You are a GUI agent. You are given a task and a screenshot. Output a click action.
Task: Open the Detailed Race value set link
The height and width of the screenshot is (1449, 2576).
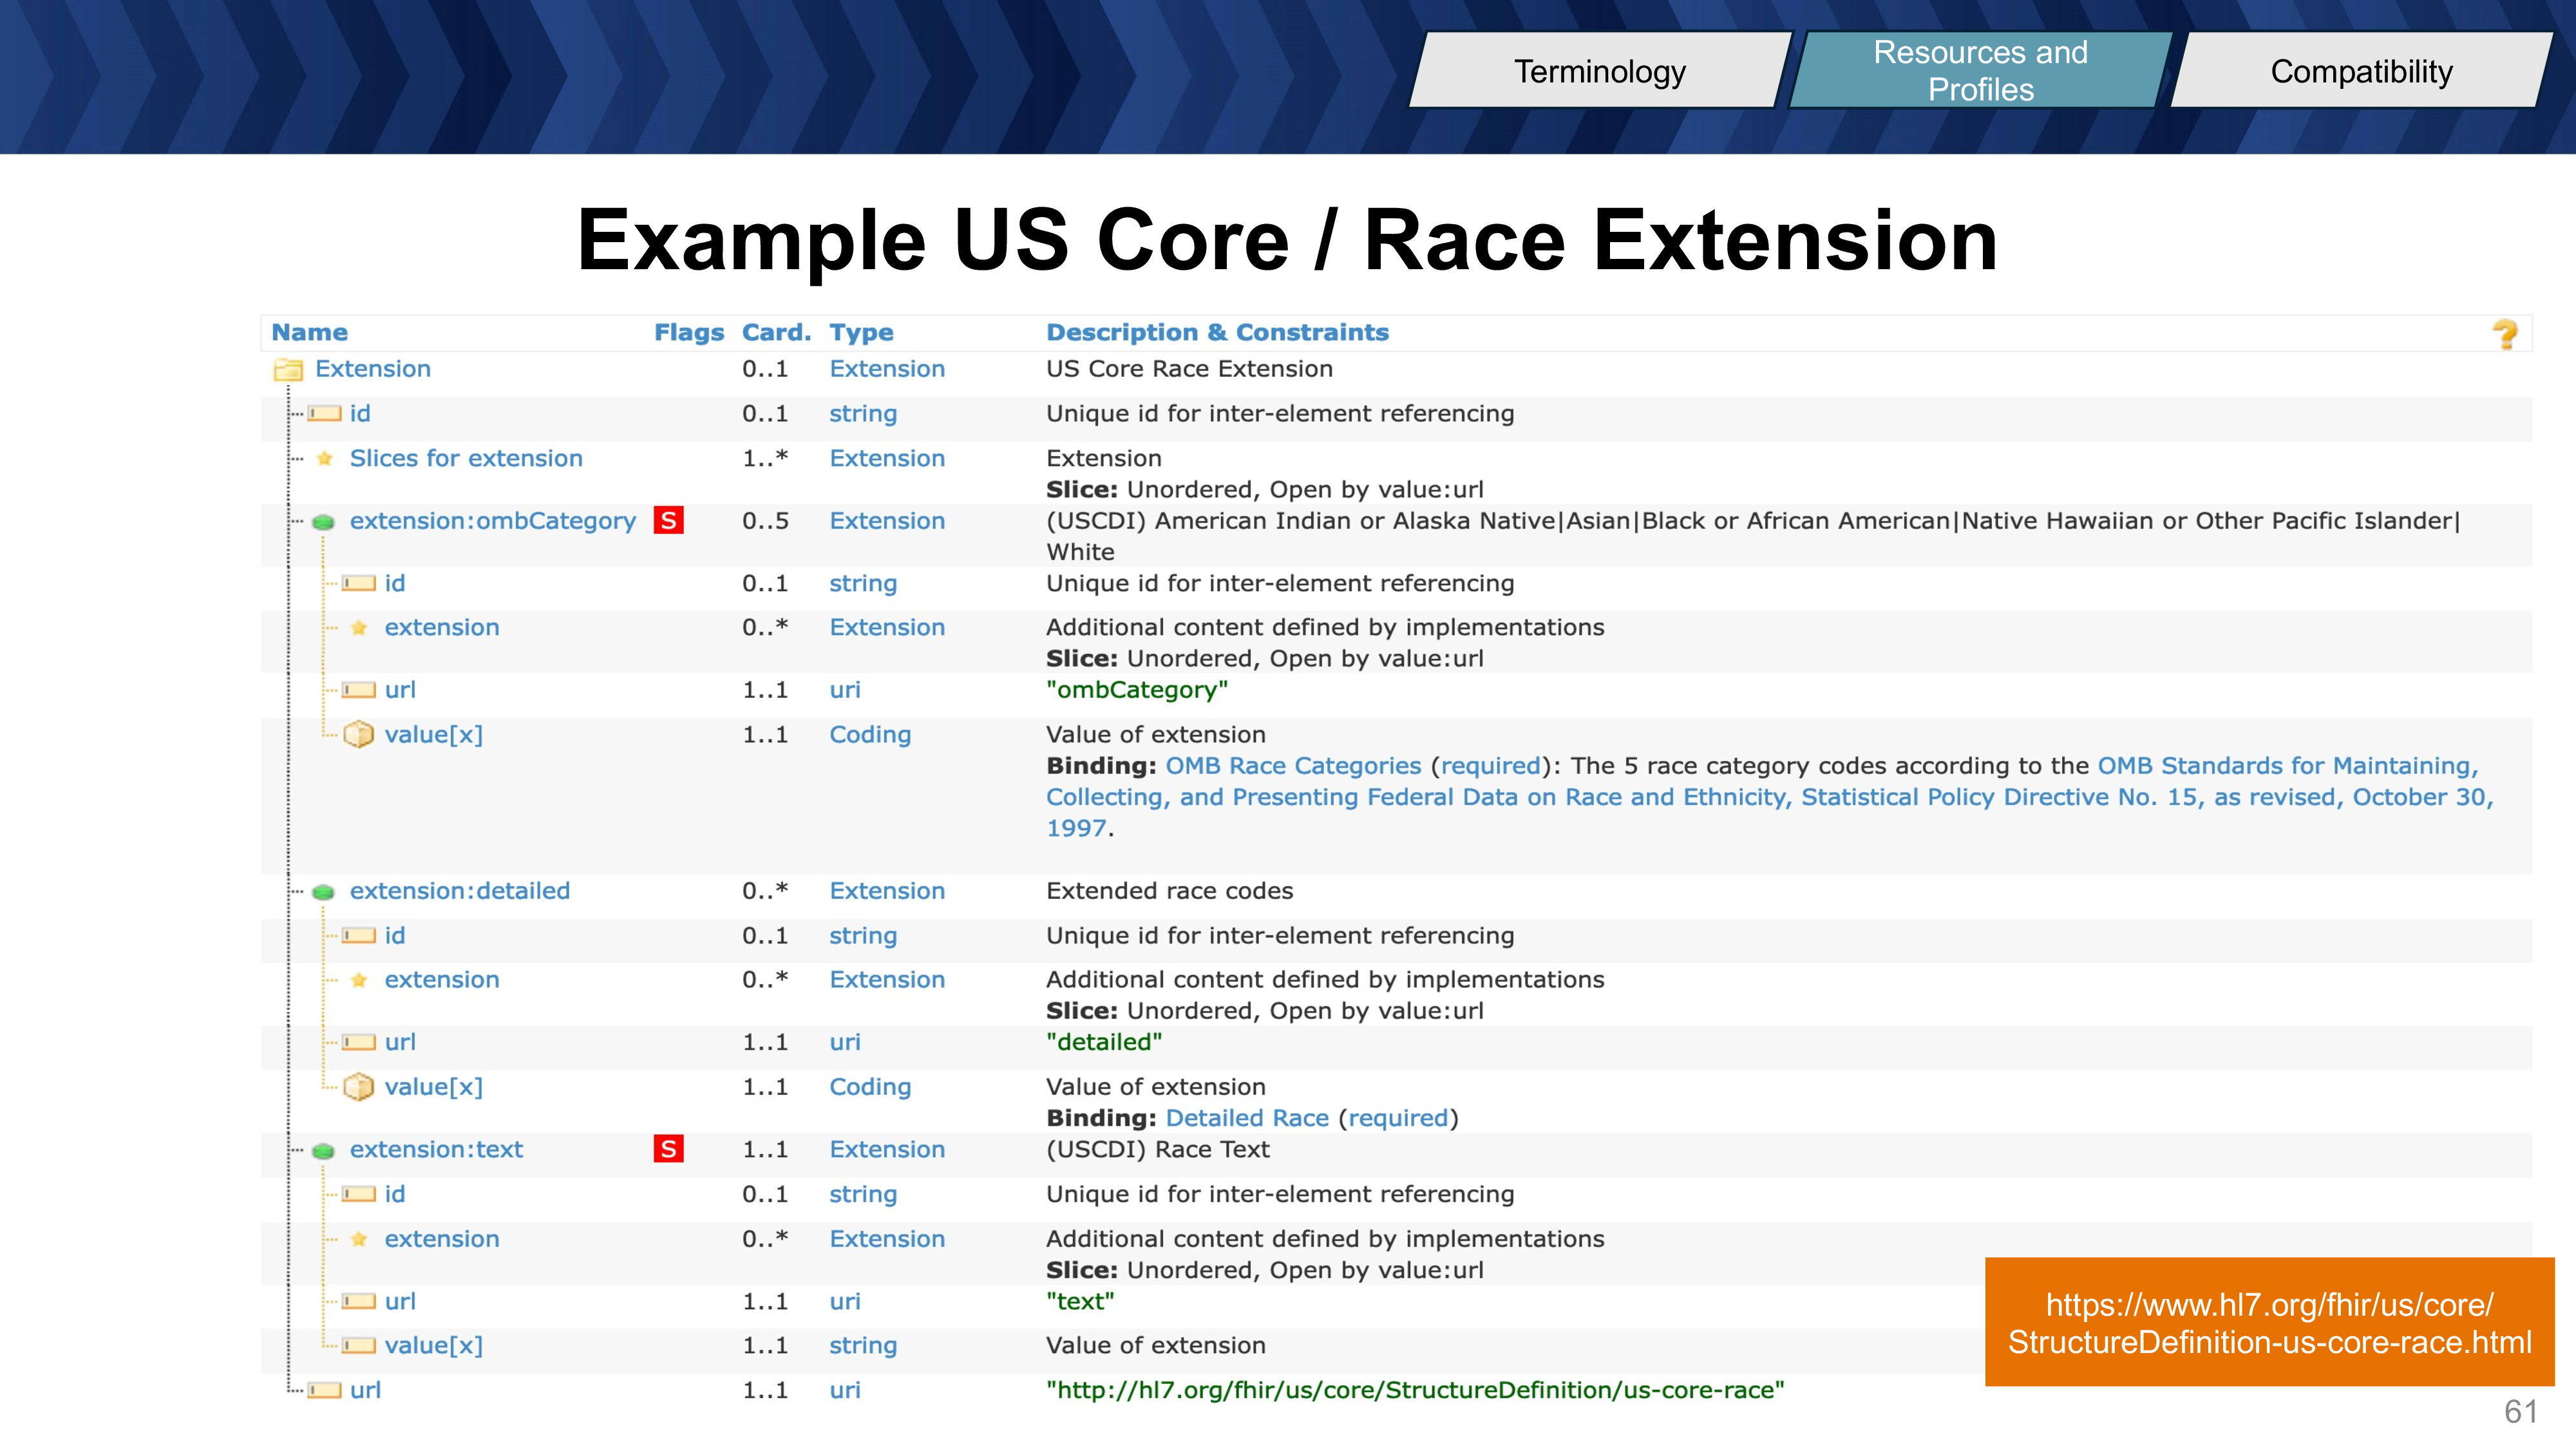point(1247,1118)
